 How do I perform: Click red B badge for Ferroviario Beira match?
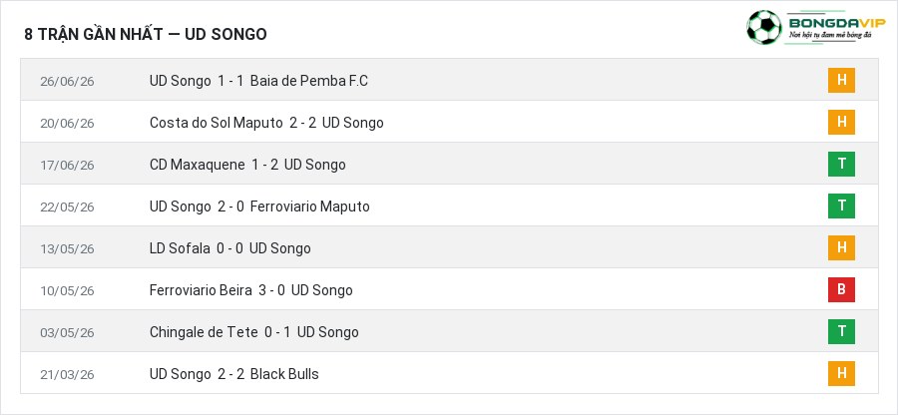tap(841, 289)
